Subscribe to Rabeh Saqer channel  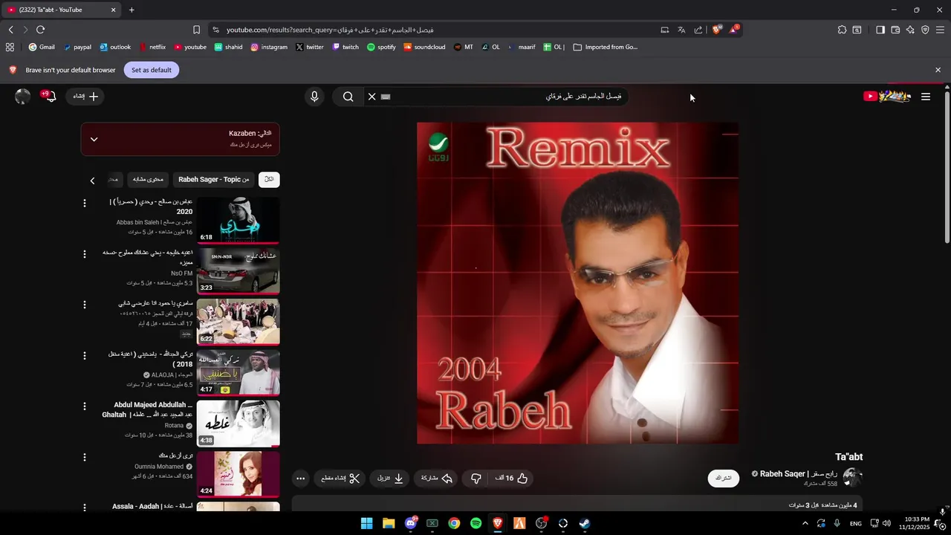click(724, 479)
